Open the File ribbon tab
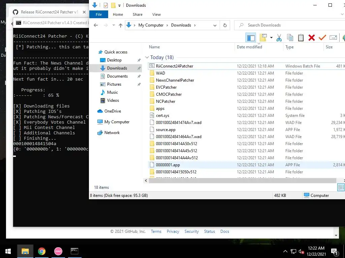The image size is (345, 258). pos(99,14)
